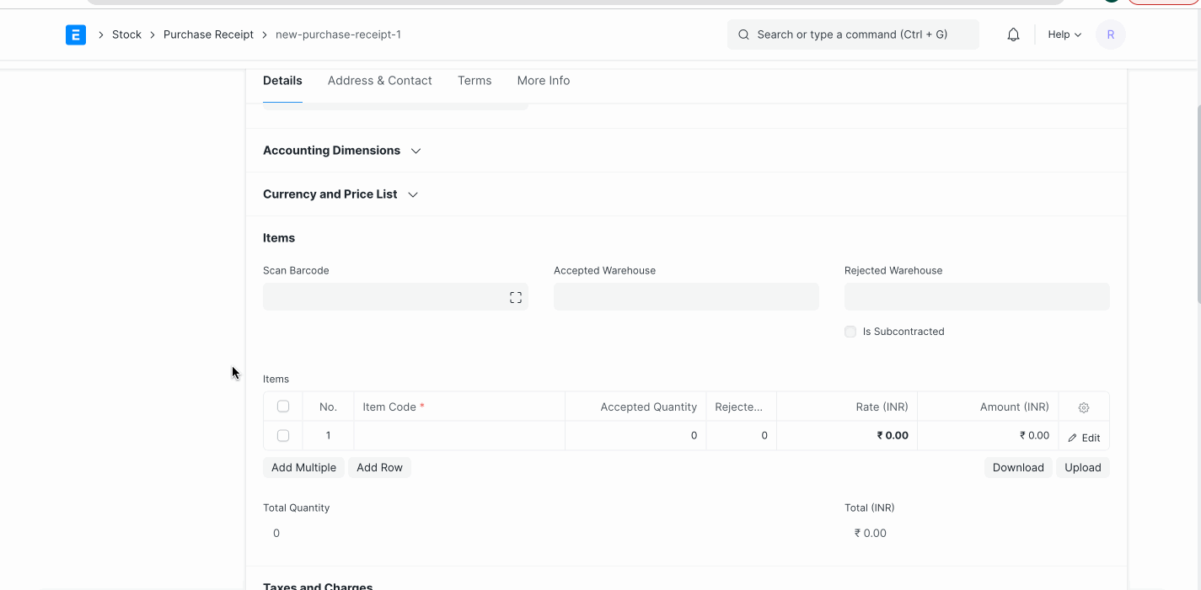Click the barcode scan icon
The height and width of the screenshot is (590, 1201).
515,297
